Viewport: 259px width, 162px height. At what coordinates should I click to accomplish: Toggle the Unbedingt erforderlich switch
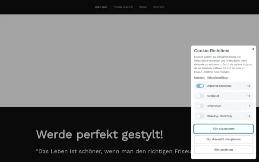200,86
